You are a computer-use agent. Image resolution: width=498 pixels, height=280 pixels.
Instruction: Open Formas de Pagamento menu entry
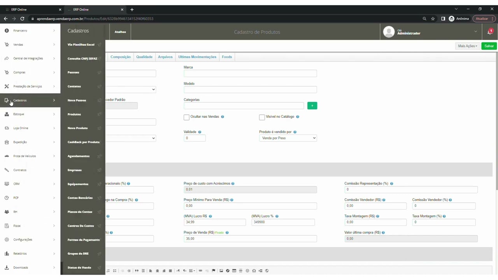(x=84, y=240)
